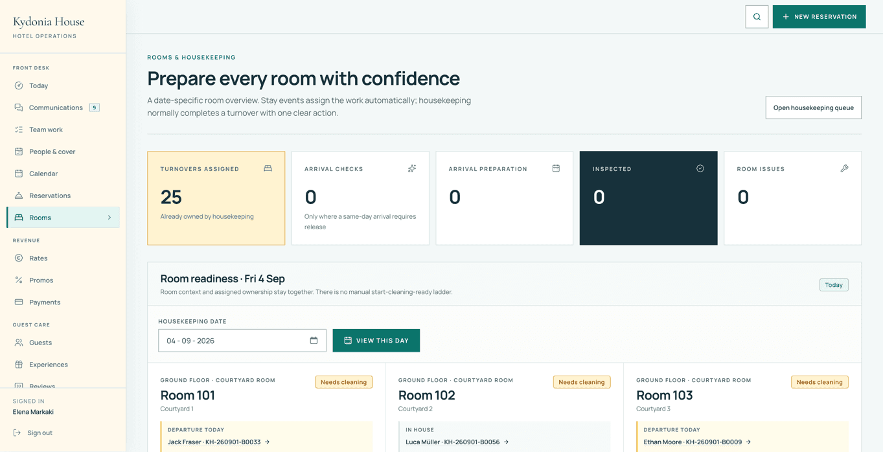
Task: Expand the Rooms submenu chevron
Action: tap(109, 218)
